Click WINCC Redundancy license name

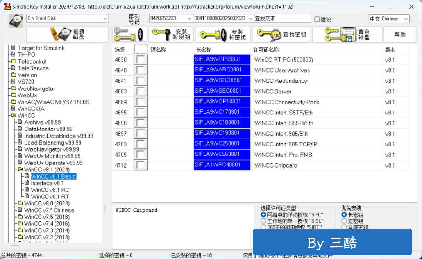point(281,81)
